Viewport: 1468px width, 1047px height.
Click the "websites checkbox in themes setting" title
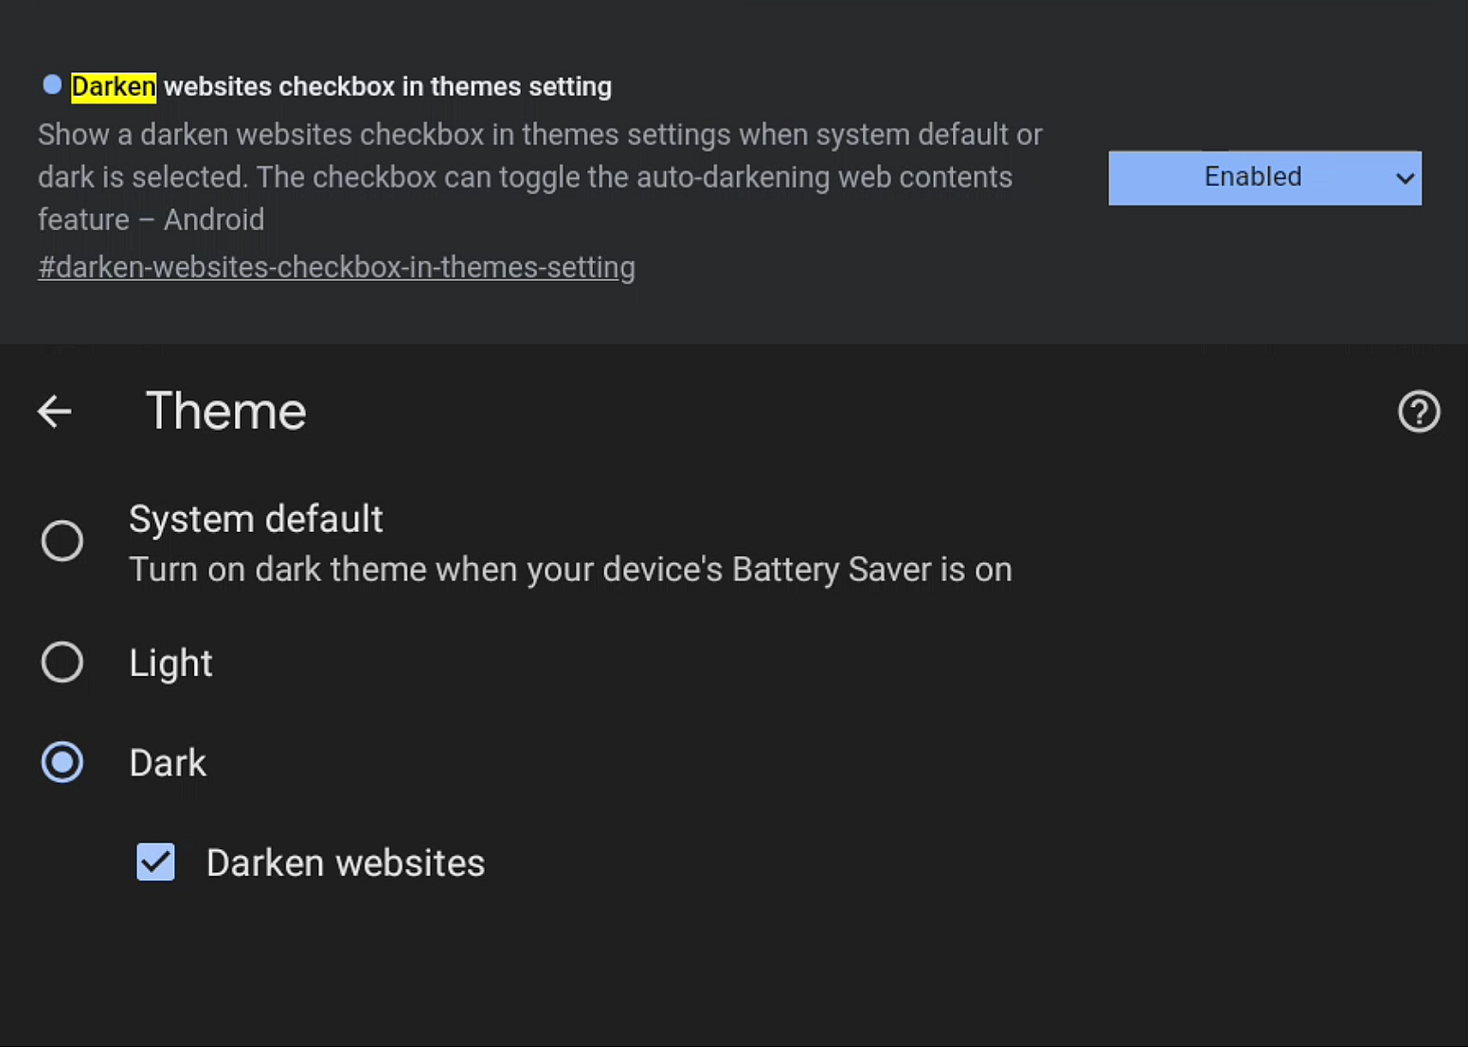[387, 87]
